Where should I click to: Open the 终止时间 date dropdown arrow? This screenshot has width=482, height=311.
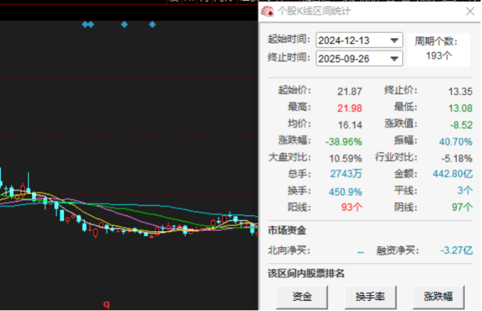tap(395, 59)
